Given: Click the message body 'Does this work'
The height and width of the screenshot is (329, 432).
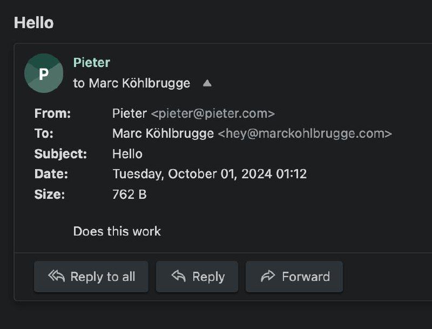Looking at the screenshot, I should [117, 231].
